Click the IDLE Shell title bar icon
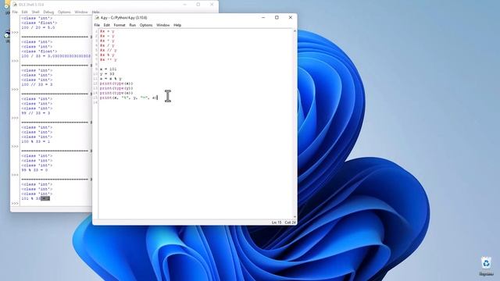The image size is (500, 281). point(15,5)
